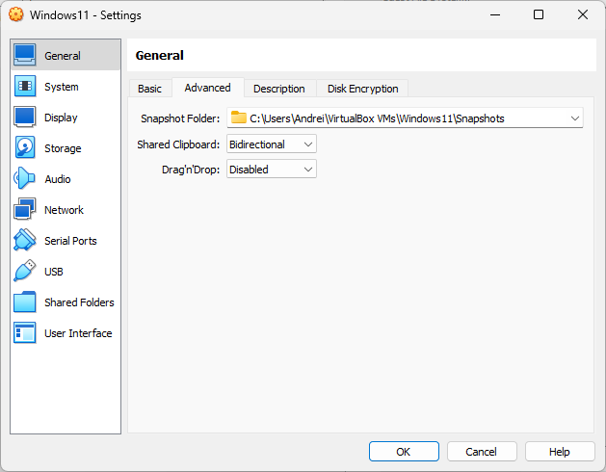The width and height of the screenshot is (606, 472).
Task: Click the Storage label in sidebar
Action: coord(63,148)
